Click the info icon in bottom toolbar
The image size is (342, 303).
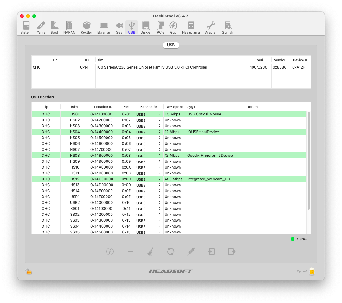click(110, 251)
